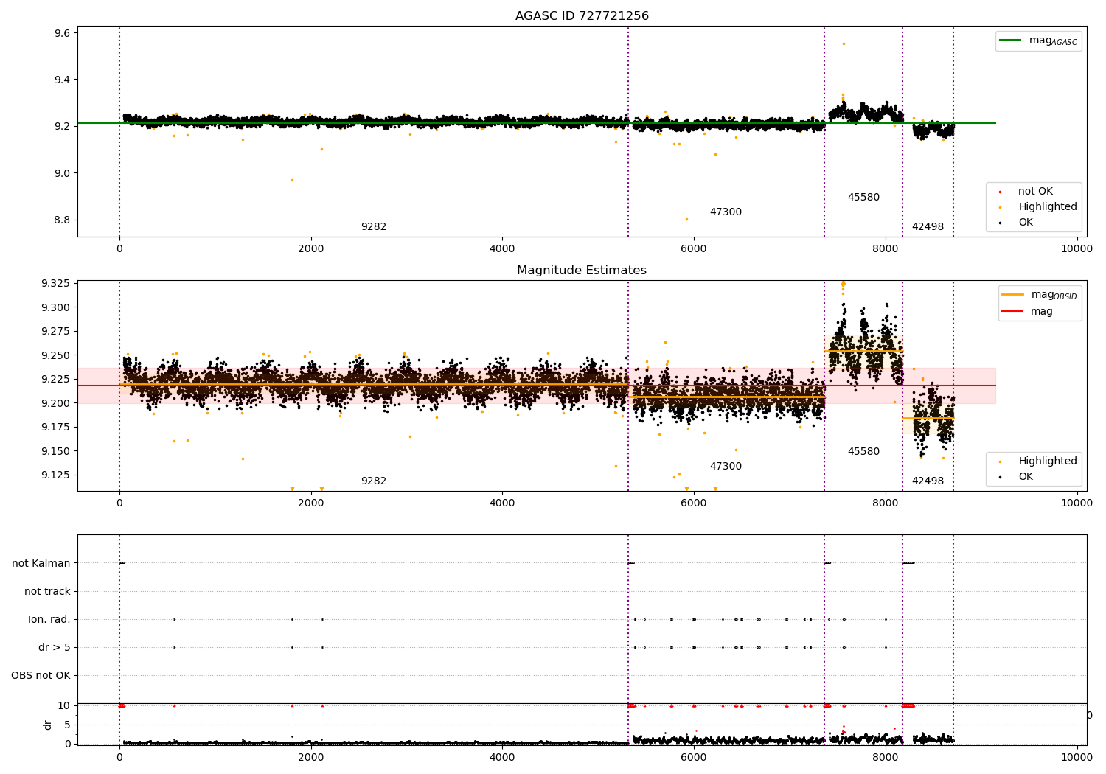The image size is (1106, 774).
Task: Click the 8.8 y-axis tick in AGASC plot
Action: click(x=62, y=220)
